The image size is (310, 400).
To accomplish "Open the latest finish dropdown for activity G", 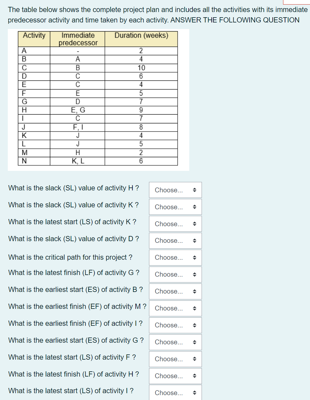I will tap(175, 274).
